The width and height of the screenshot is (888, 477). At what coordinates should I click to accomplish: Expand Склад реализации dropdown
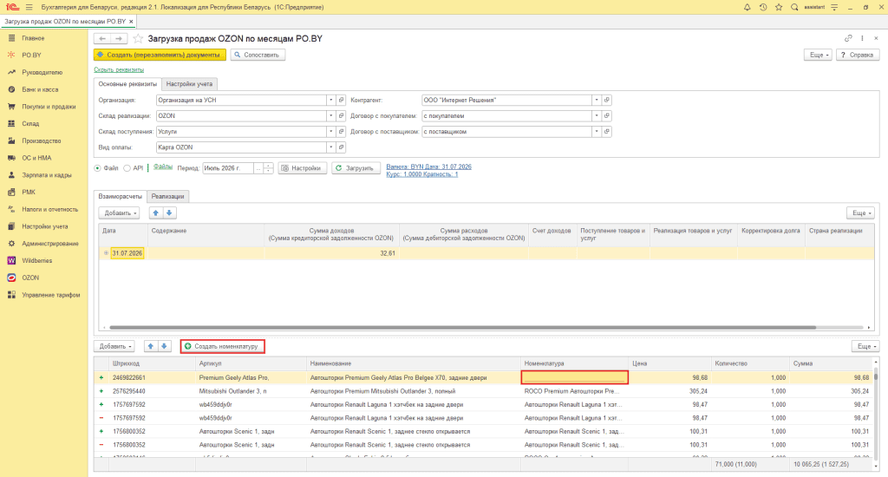coord(330,115)
